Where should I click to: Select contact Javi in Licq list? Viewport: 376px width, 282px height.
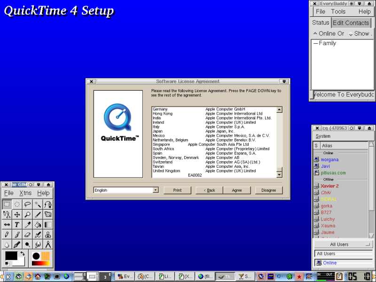(x=325, y=166)
